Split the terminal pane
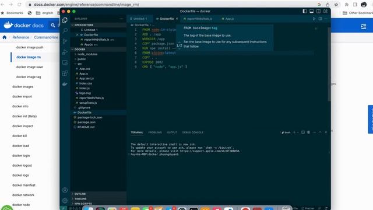 click(x=303, y=132)
